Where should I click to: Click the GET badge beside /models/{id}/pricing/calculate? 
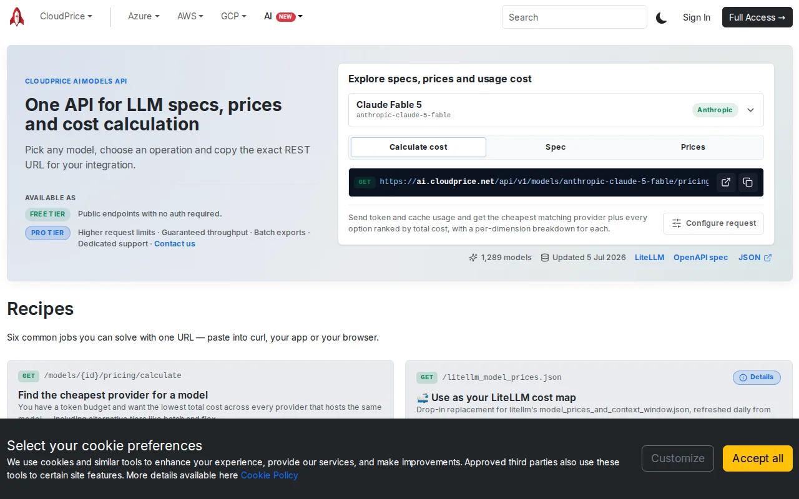29,376
